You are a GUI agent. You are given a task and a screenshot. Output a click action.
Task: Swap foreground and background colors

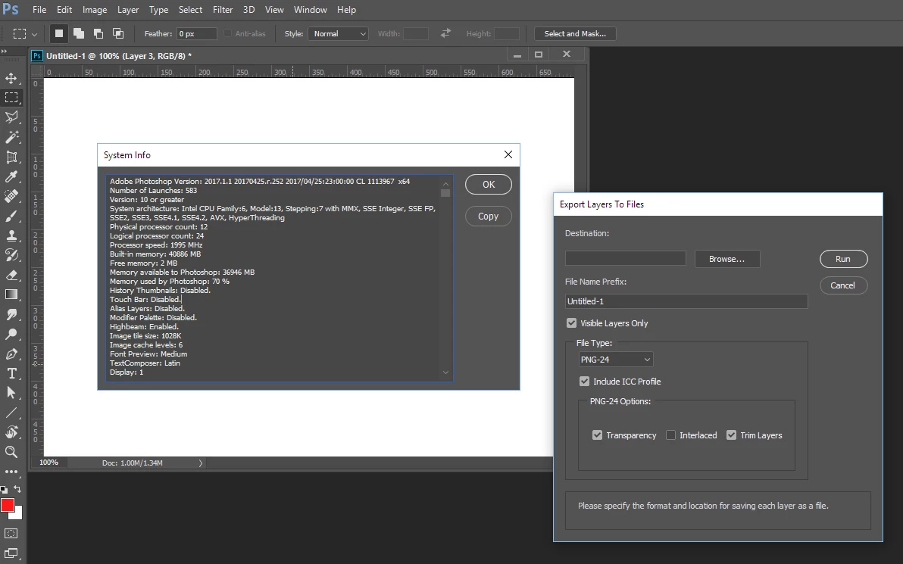(18, 489)
